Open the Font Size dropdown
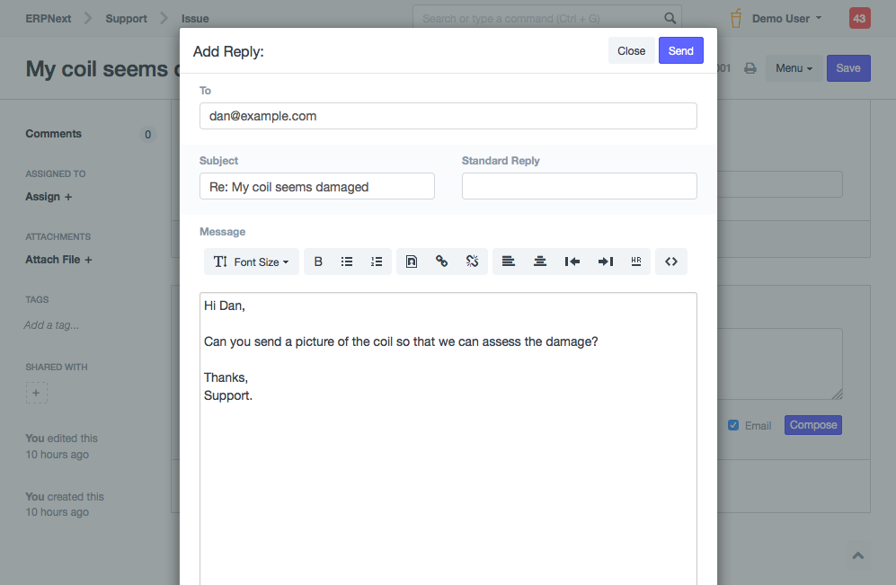This screenshot has height=585, width=896. (x=252, y=261)
